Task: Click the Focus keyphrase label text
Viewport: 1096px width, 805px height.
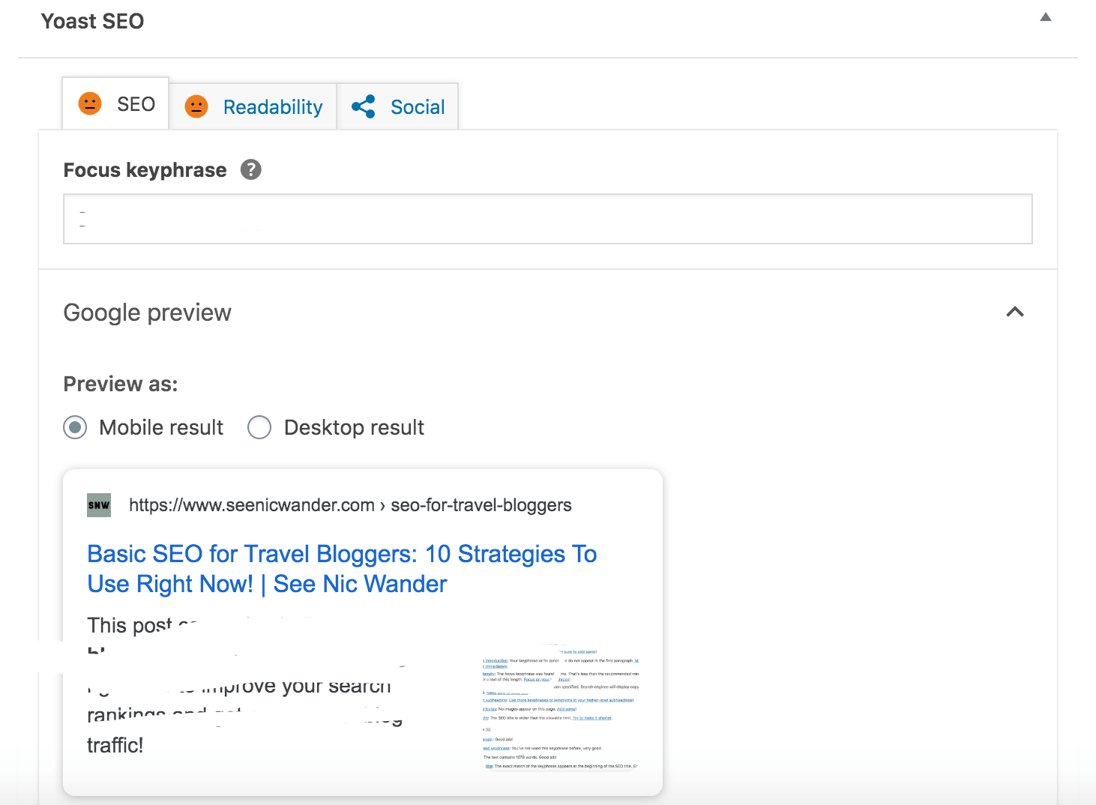Action: [145, 170]
